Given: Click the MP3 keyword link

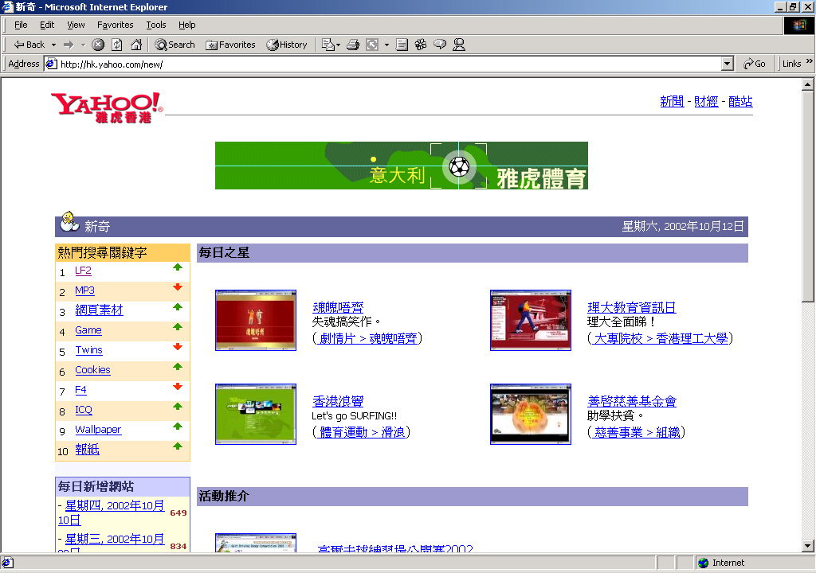Looking at the screenshot, I should tap(84, 290).
